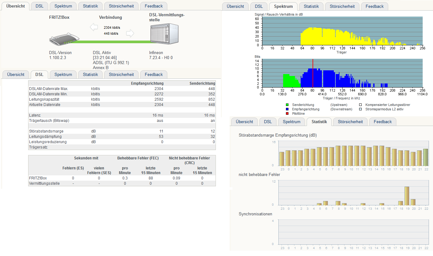Click the green Senderichtung legend square
This screenshot has height=256, width=433.
coord(287,105)
